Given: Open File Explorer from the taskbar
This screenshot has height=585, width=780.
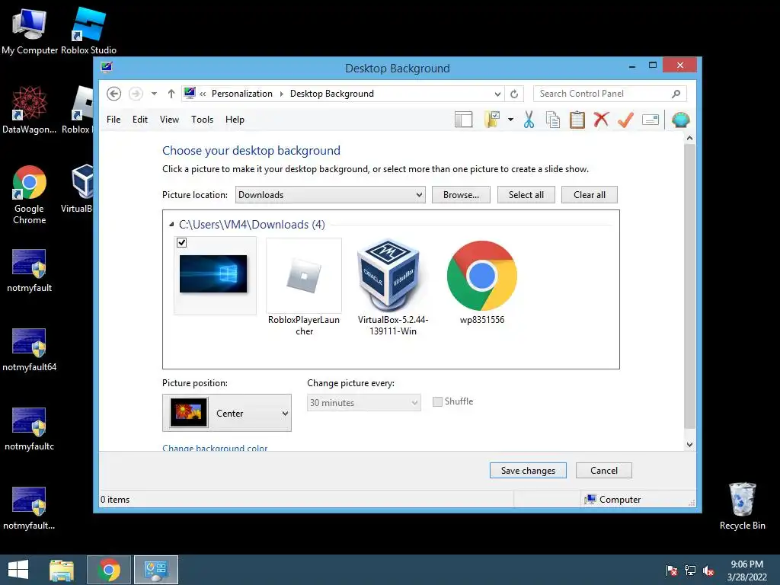Looking at the screenshot, I should click(x=62, y=570).
